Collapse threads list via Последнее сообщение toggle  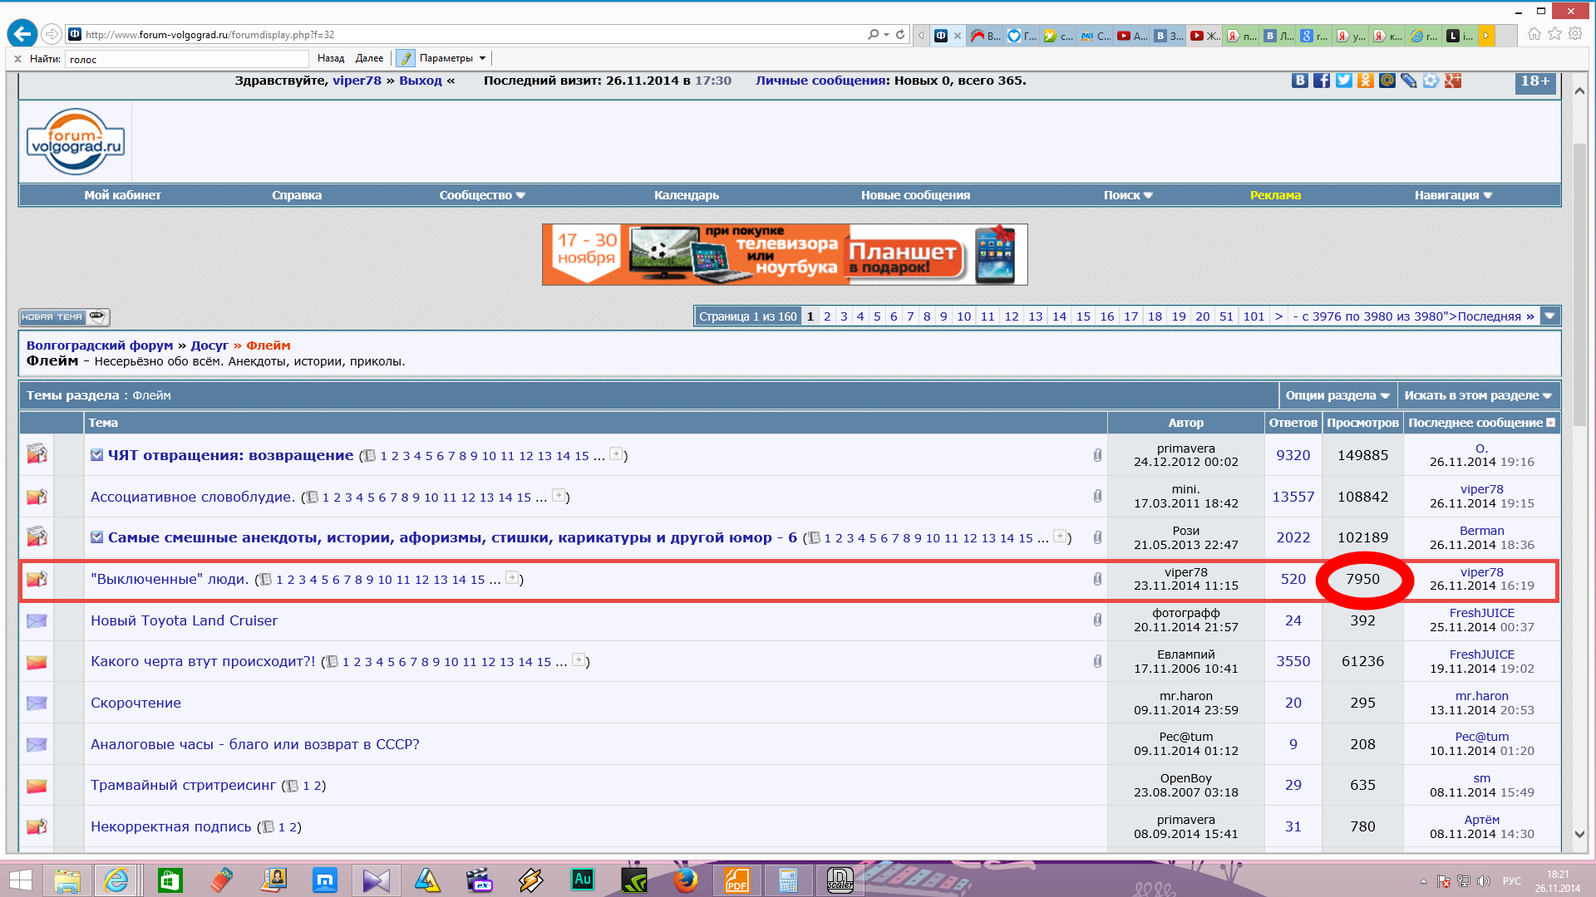click(1550, 423)
